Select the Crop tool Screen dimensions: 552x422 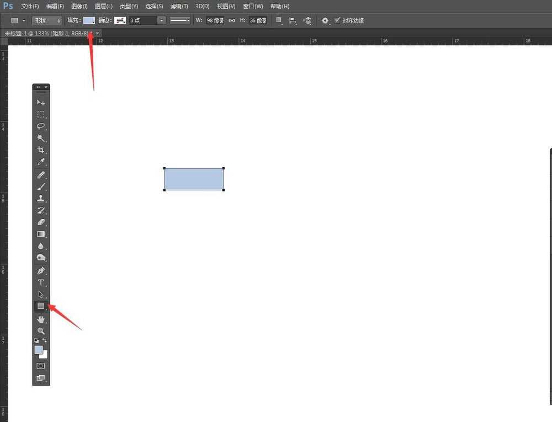point(41,150)
